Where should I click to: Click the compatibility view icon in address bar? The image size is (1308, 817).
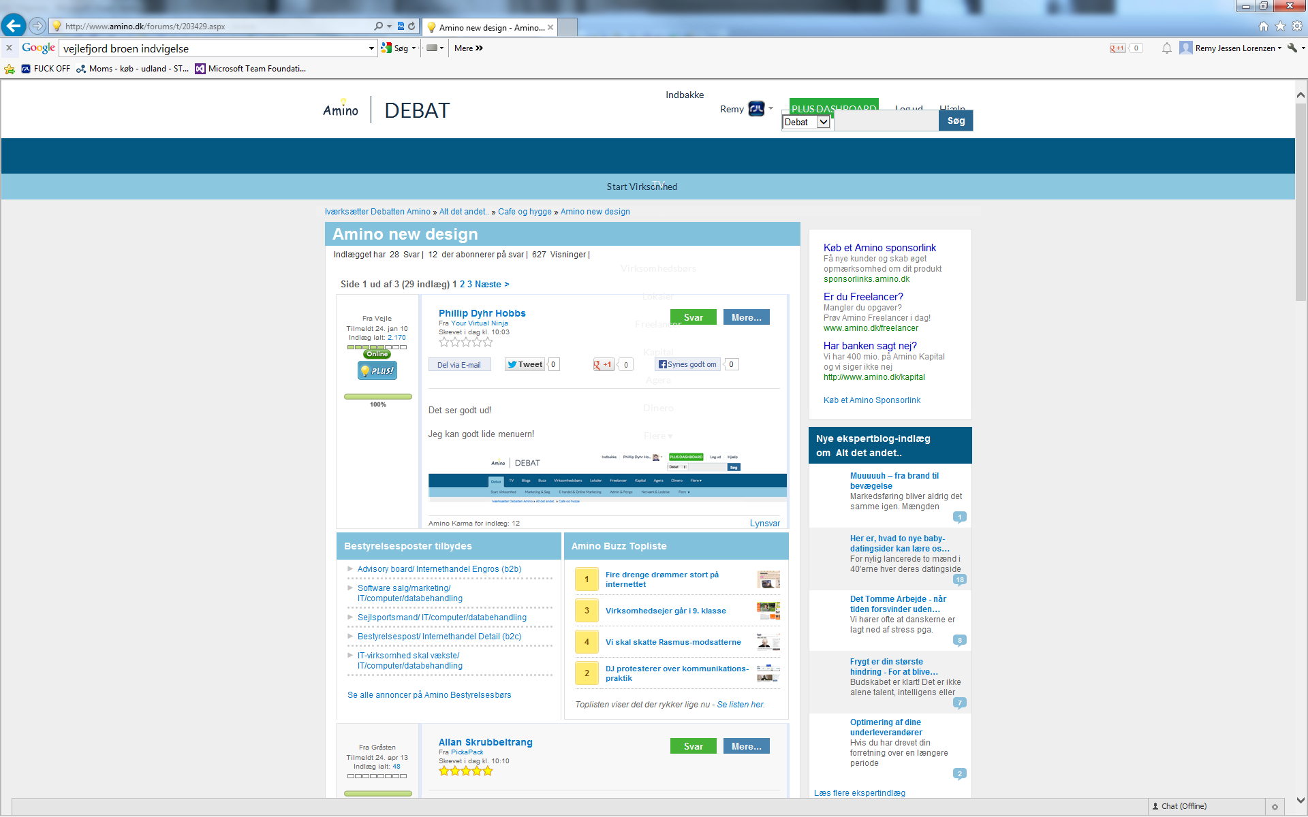click(x=401, y=26)
